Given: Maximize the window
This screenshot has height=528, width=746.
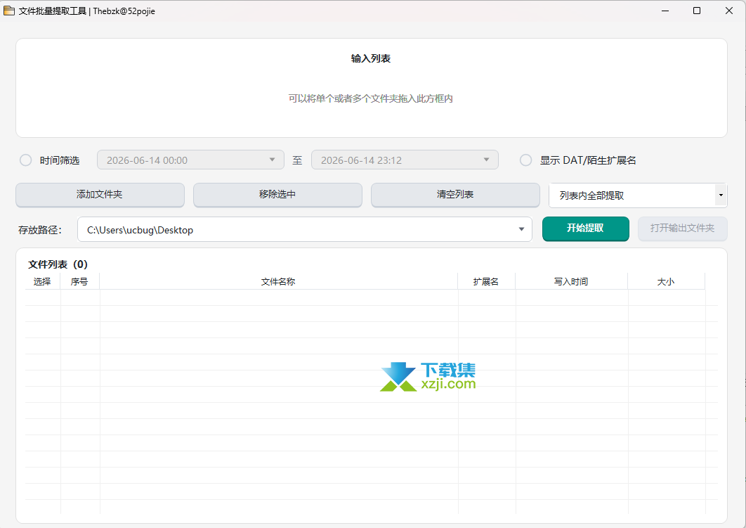Looking at the screenshot, I should tap(697, 11).
